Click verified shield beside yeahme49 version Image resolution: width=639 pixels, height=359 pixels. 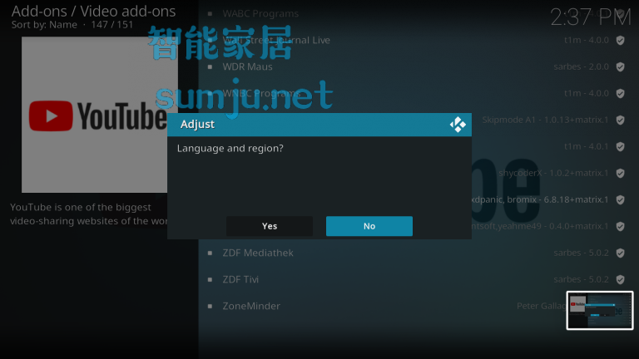tap(620, 226)
